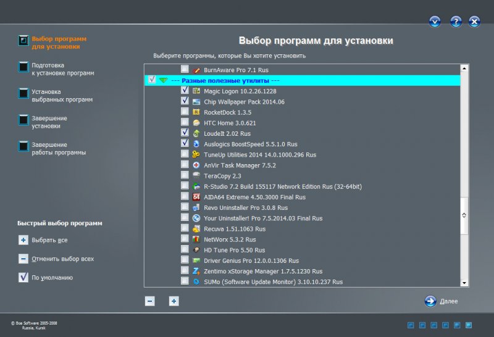Click the AIDA64 Extreme icon
The height and width of the screenshot is (337, 494).
coord(196,197)
